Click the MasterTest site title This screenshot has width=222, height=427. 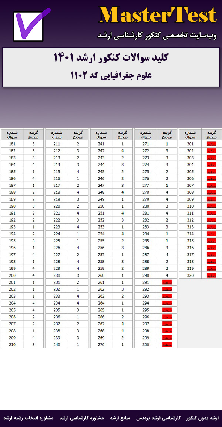click(157, 16)
